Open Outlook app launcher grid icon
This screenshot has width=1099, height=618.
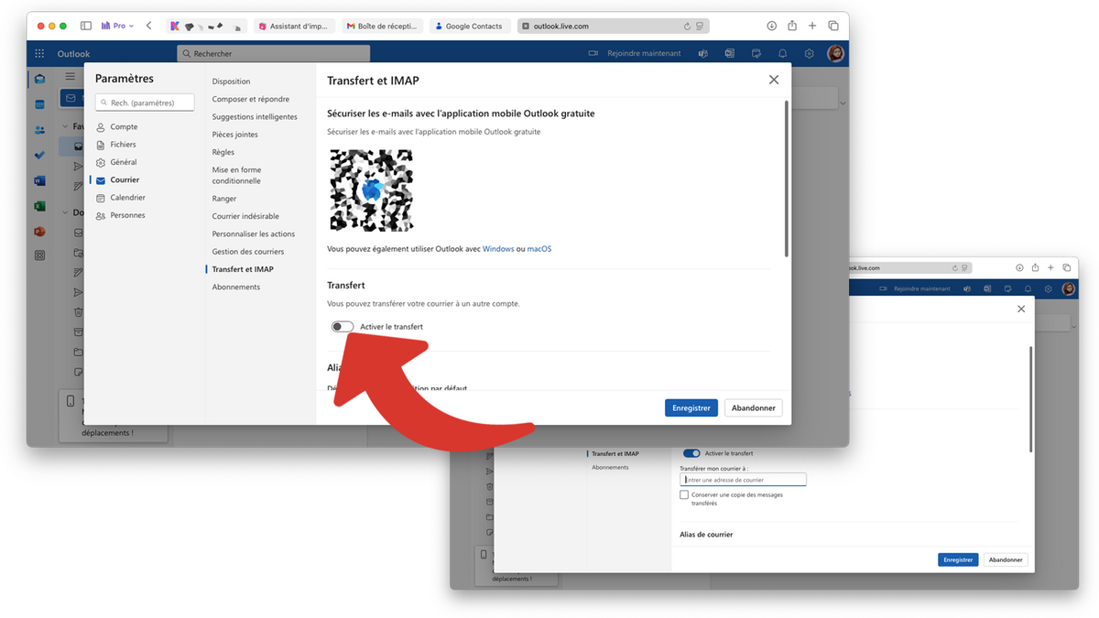click(x=40, y=53)
